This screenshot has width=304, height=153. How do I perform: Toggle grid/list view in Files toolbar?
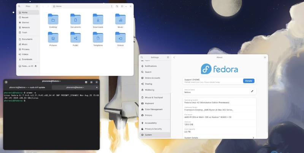click(x=122, y=6)
